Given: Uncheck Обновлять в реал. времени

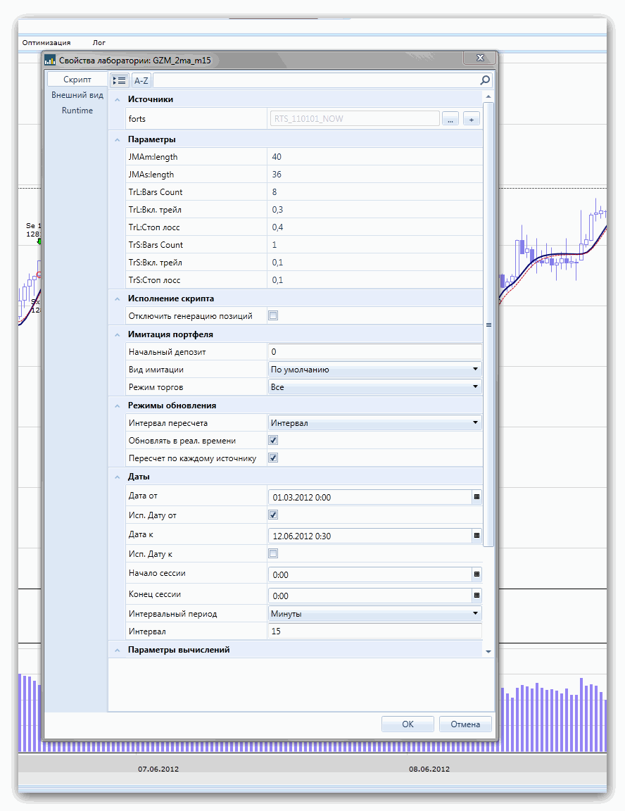Looking at the screenshot, I should (x=273, y=440).
